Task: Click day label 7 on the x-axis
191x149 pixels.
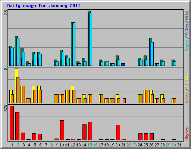Action: [x=46, y=145]
